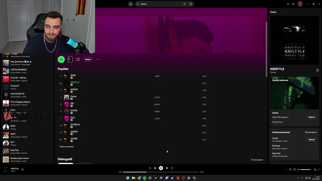
Task: Toggle shuffle next to Takip Et
Action: (x=77, y=59)
